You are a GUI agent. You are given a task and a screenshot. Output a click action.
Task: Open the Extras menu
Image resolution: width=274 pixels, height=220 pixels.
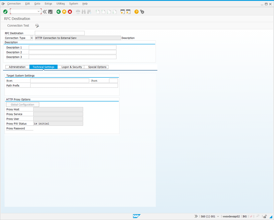[48, 4]
